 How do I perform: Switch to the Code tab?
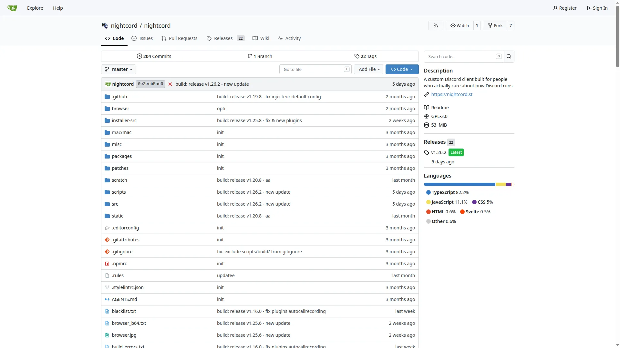pos(114,38)
